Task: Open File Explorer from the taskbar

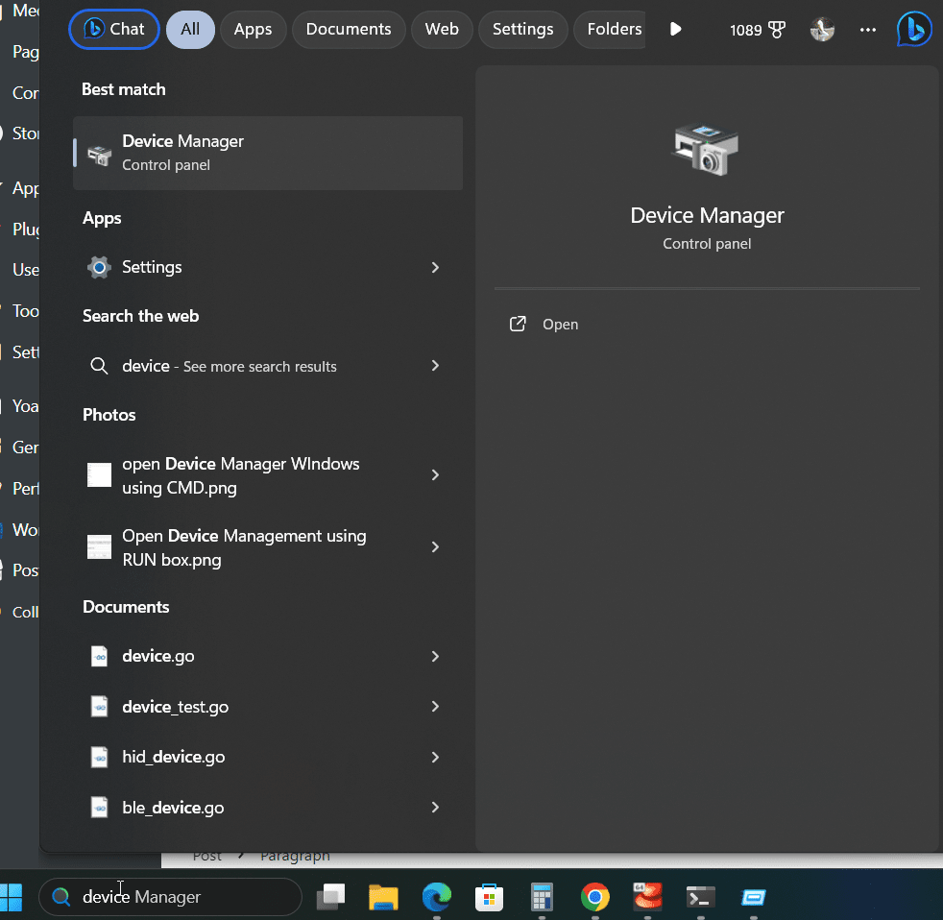Action: click(x=384, y=897)
